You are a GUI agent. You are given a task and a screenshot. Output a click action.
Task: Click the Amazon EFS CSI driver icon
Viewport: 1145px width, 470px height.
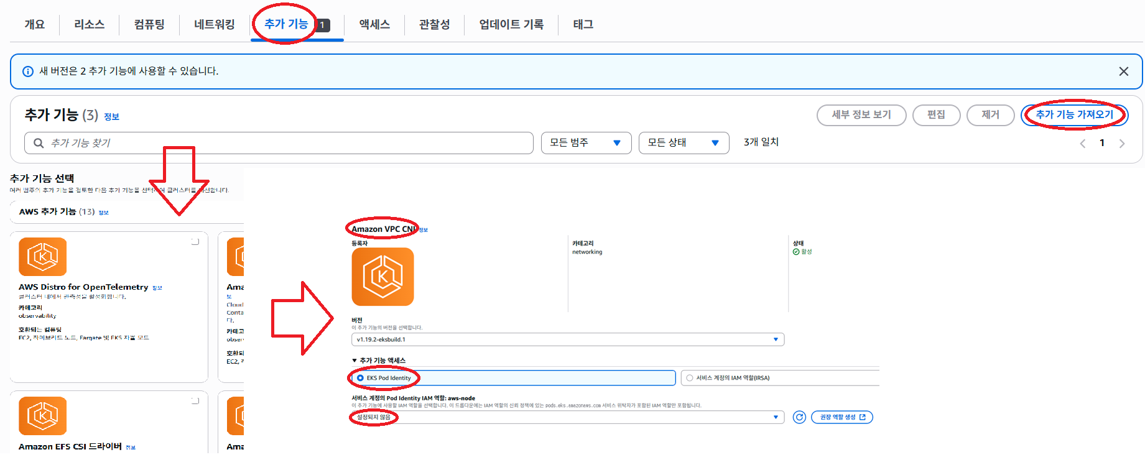pos(42,415)
